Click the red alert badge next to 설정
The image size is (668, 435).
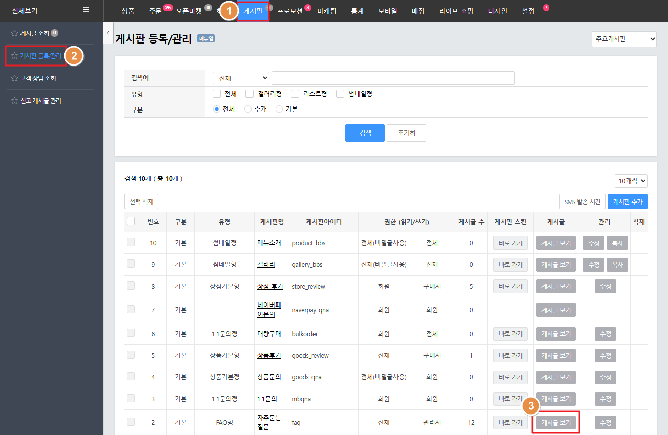[546, 8]
